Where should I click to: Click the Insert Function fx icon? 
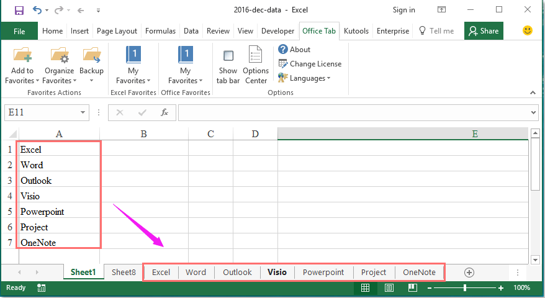[x=164, y=112]
